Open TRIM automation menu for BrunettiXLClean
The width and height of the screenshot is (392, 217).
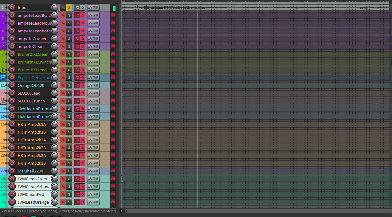[93, 54]
